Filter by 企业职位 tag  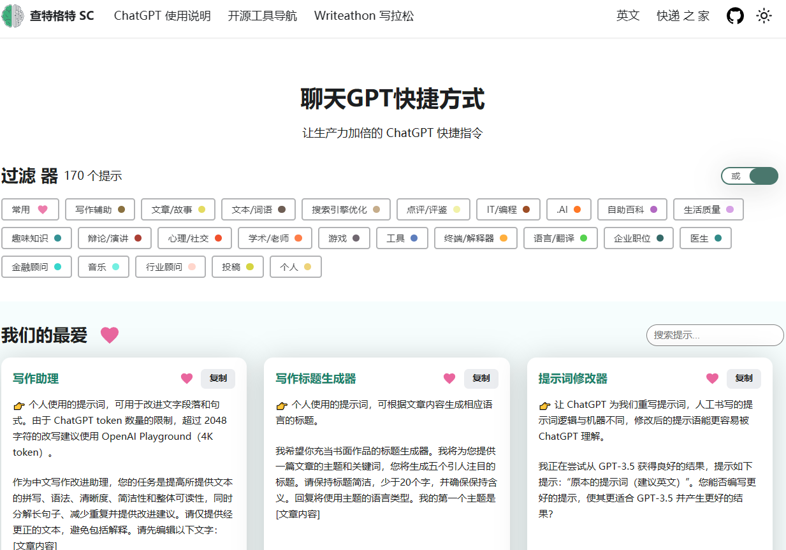click(639, 238)
